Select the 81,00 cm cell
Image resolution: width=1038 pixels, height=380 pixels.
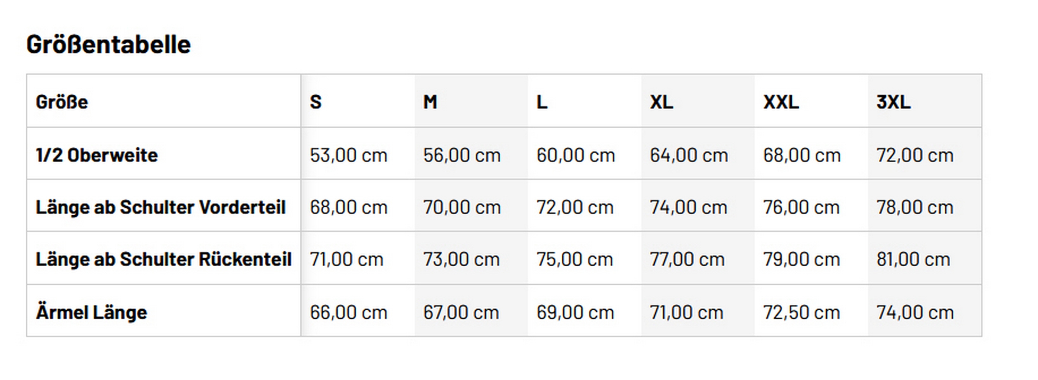point(913,259)
